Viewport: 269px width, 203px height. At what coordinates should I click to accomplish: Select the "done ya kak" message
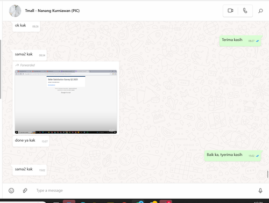[31, 141]
